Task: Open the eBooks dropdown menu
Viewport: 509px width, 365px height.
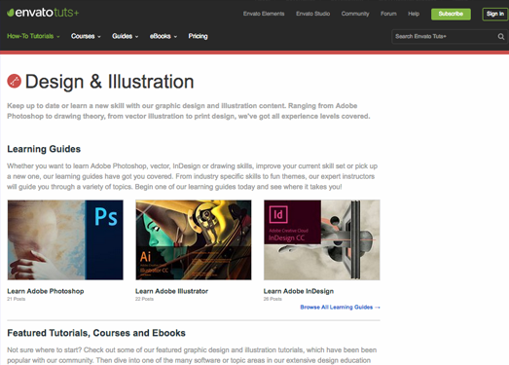Action: click(x=164, y=36)
